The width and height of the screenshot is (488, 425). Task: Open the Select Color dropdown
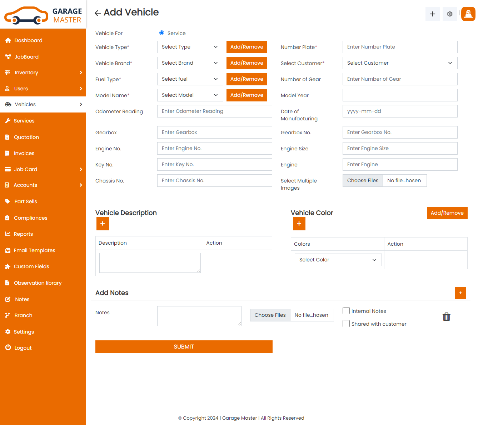[338, 260]
